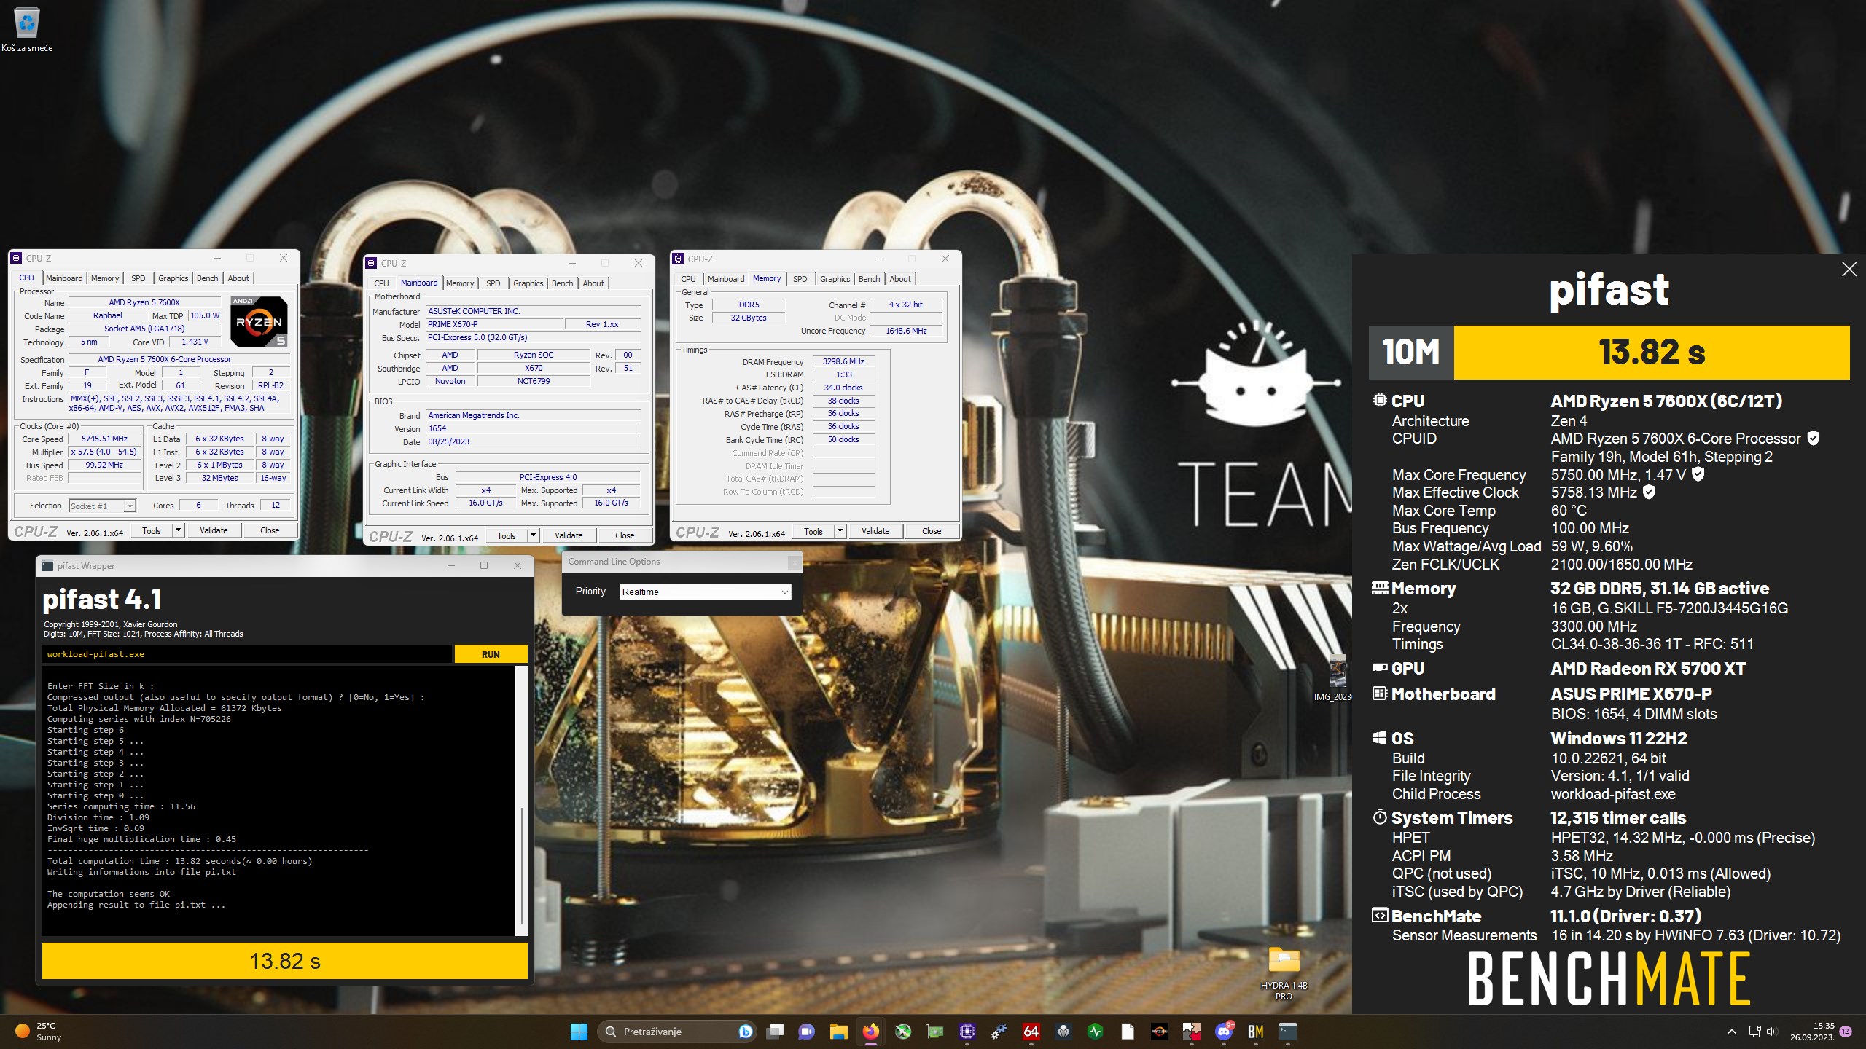Viewport: 1866px width, 1049px height.
Task: Open the gears utility taskbar icon
Action: (x=999, y=1032)
